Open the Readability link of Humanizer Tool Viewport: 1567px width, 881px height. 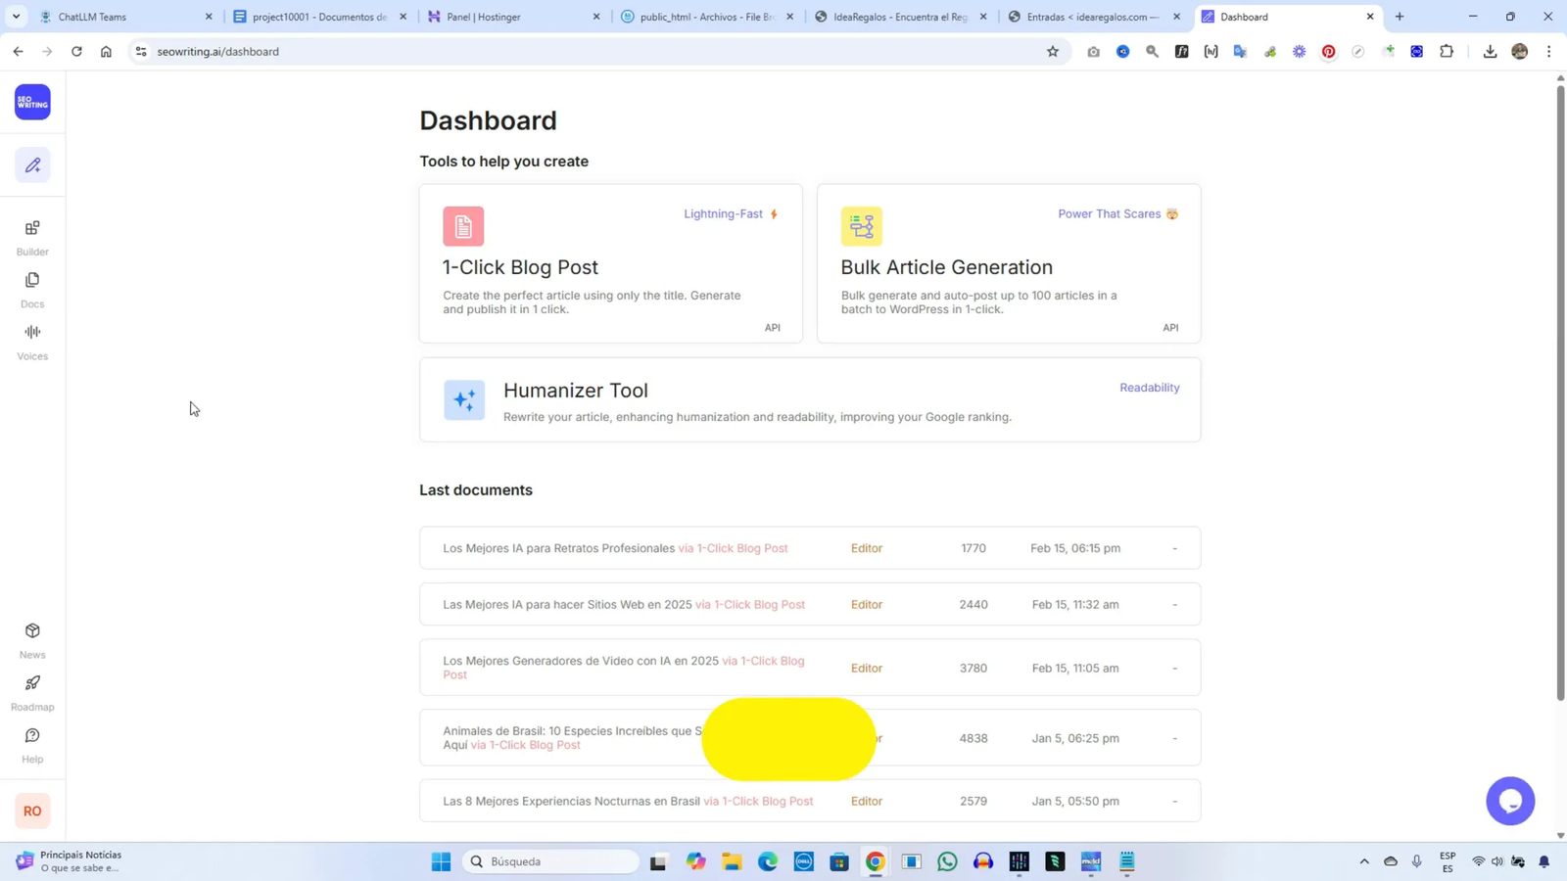pyautogui.click(x=1149, y=388)
